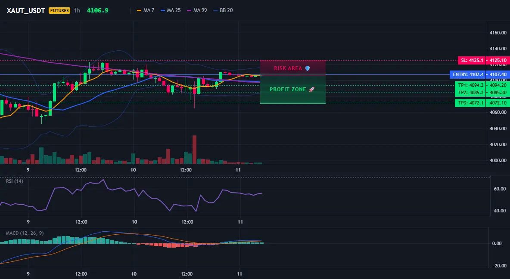Screen dimensions: 510x279
Task: Toggle the MA 25 legend entry
Action: (x=171, y=10)
